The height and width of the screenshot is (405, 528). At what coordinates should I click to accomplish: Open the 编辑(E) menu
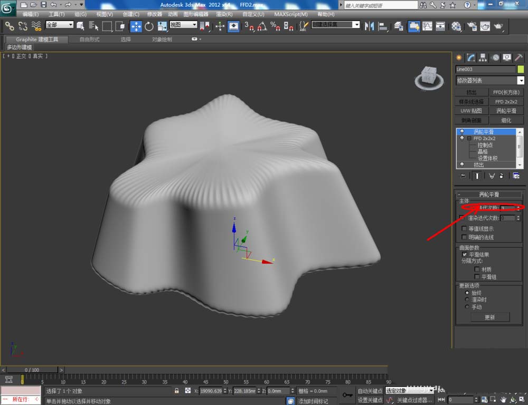click(x=31, y=14)
